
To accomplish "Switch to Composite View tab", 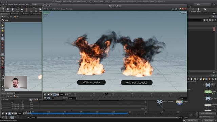I will point(37,14).
